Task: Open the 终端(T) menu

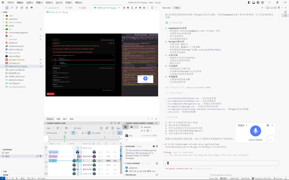Action: click(x=69, y=3)
